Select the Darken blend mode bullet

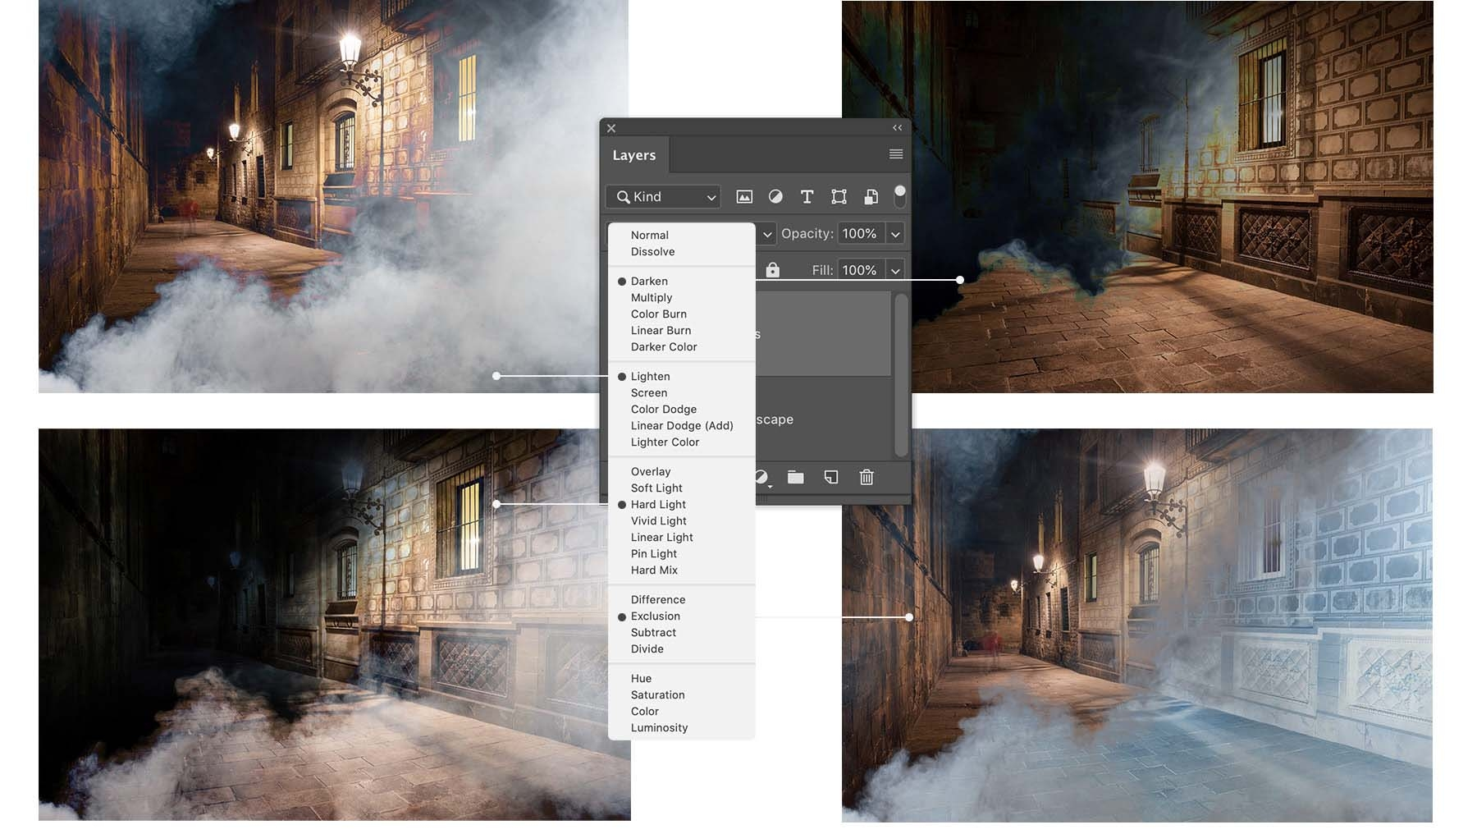(x=622, y=281)
